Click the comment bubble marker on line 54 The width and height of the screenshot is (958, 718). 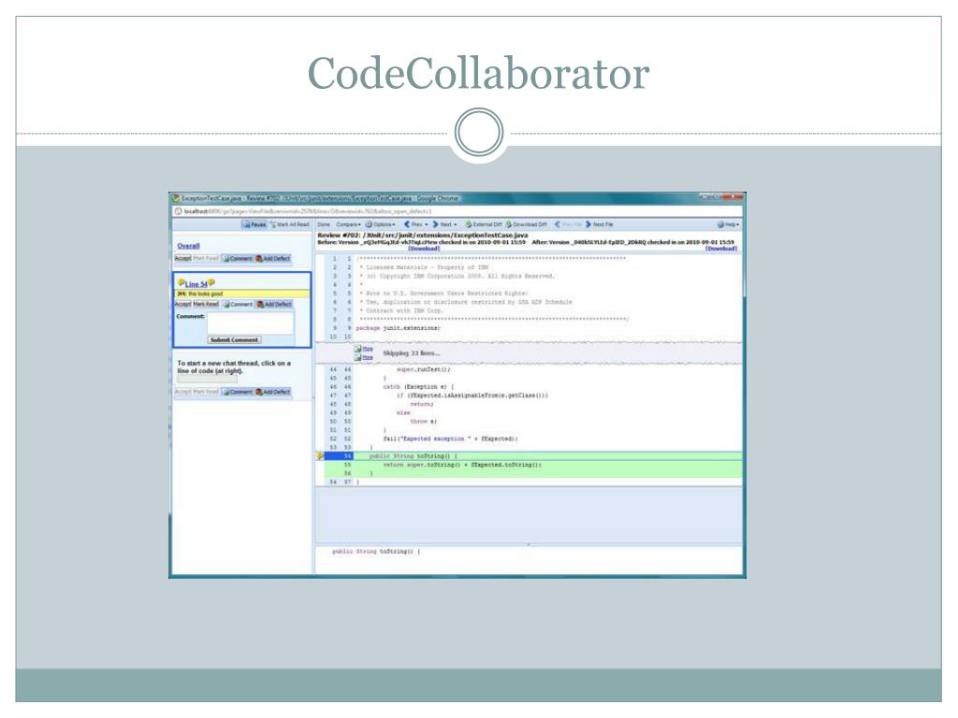[320, 456]
